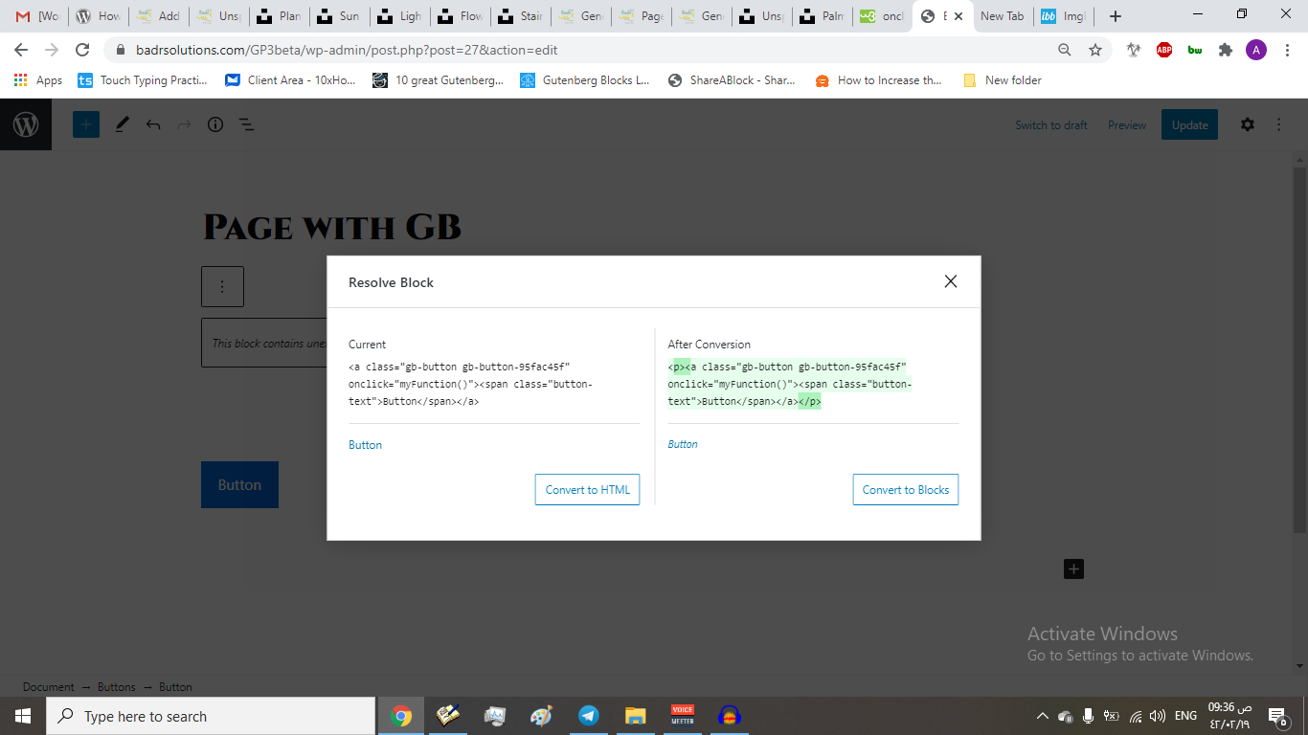Open the Paint palette taskbar icon
Screen dimensions: 1308x735
coord(542,716)
